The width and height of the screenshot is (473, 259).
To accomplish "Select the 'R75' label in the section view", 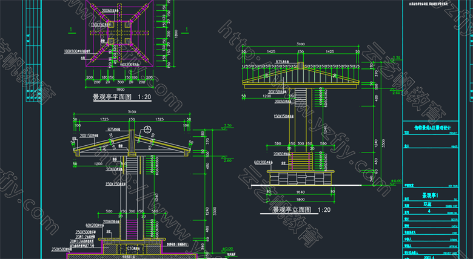I will click(114, 129).
